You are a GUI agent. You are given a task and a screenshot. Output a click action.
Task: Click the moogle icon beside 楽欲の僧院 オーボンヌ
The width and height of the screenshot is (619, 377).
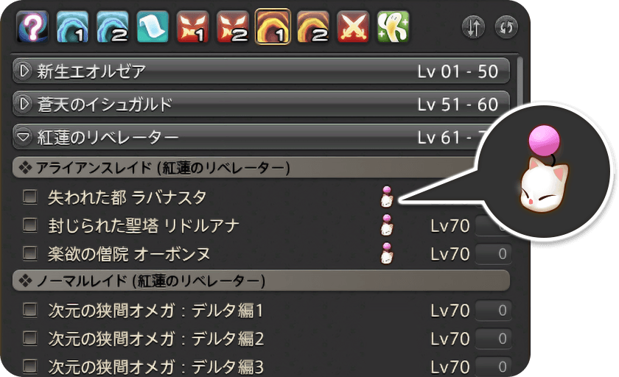[387, 253]
